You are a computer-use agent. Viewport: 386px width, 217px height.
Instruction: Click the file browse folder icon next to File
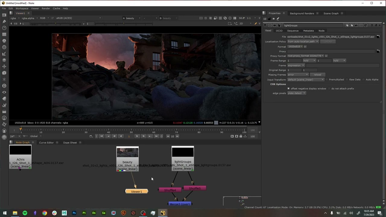click(x=378, y=37)
